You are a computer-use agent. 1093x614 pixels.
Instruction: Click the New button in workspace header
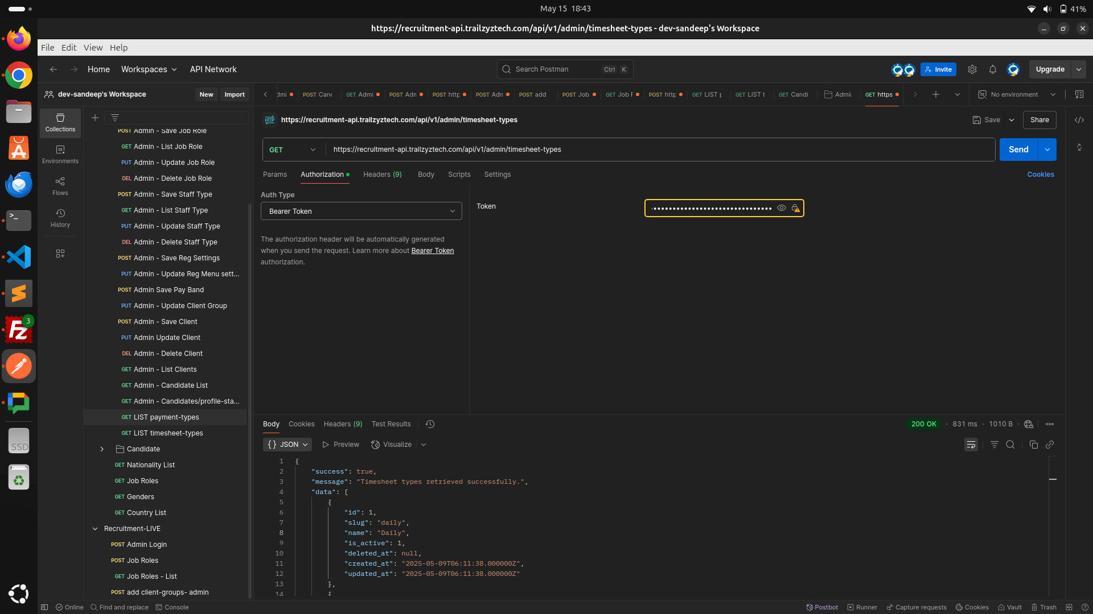point(207,94)
